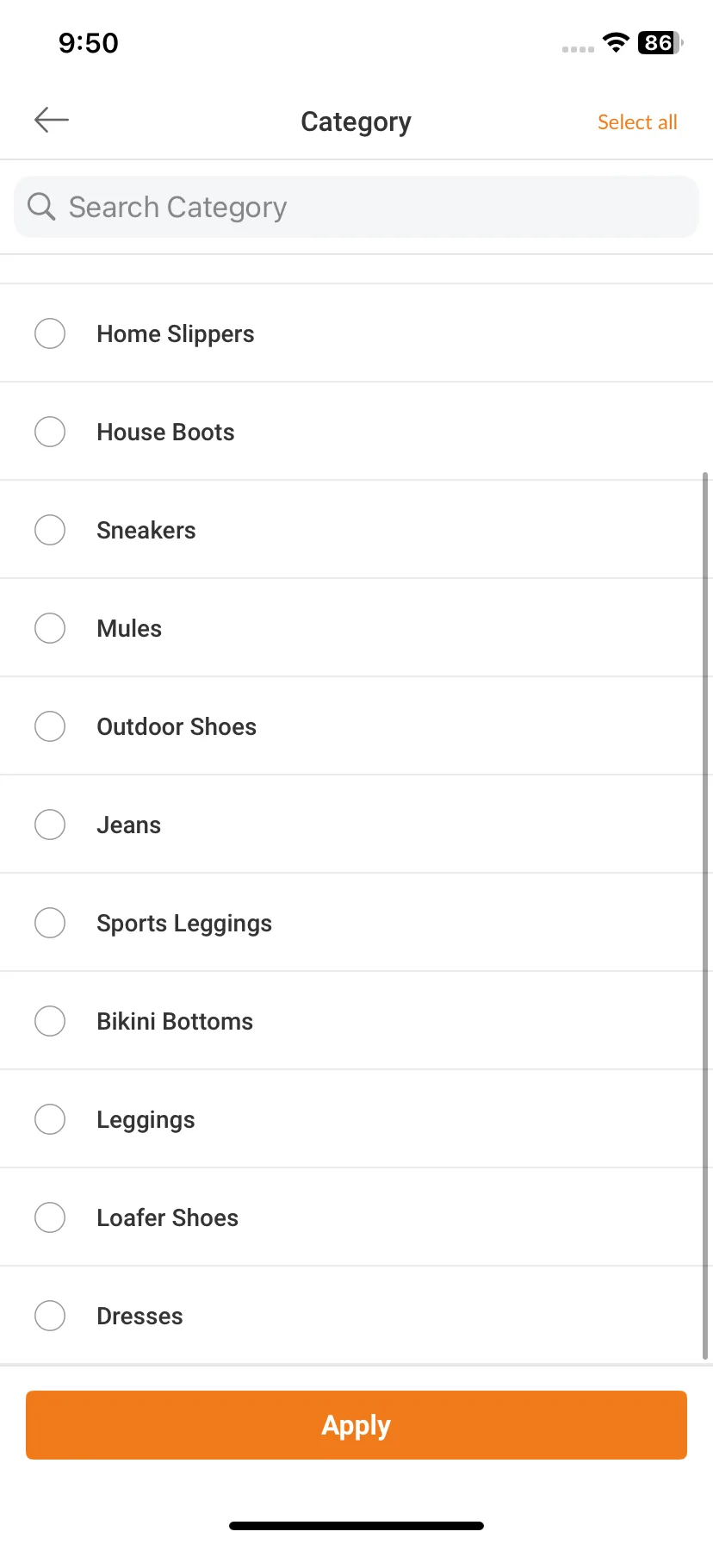
Task: Select Sports Leggings radio button
Action: tap(50, 923)
